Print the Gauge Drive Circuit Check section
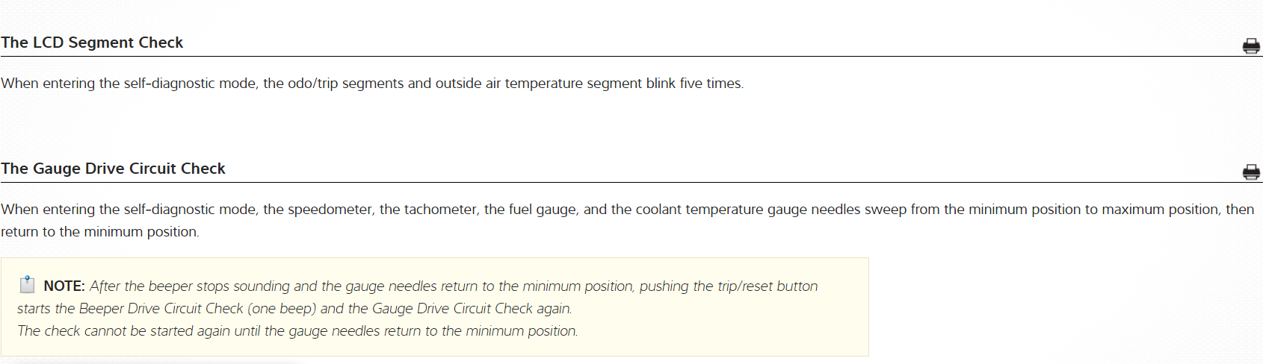This screenshot has height=364, width=1263. click(1250, 172)
